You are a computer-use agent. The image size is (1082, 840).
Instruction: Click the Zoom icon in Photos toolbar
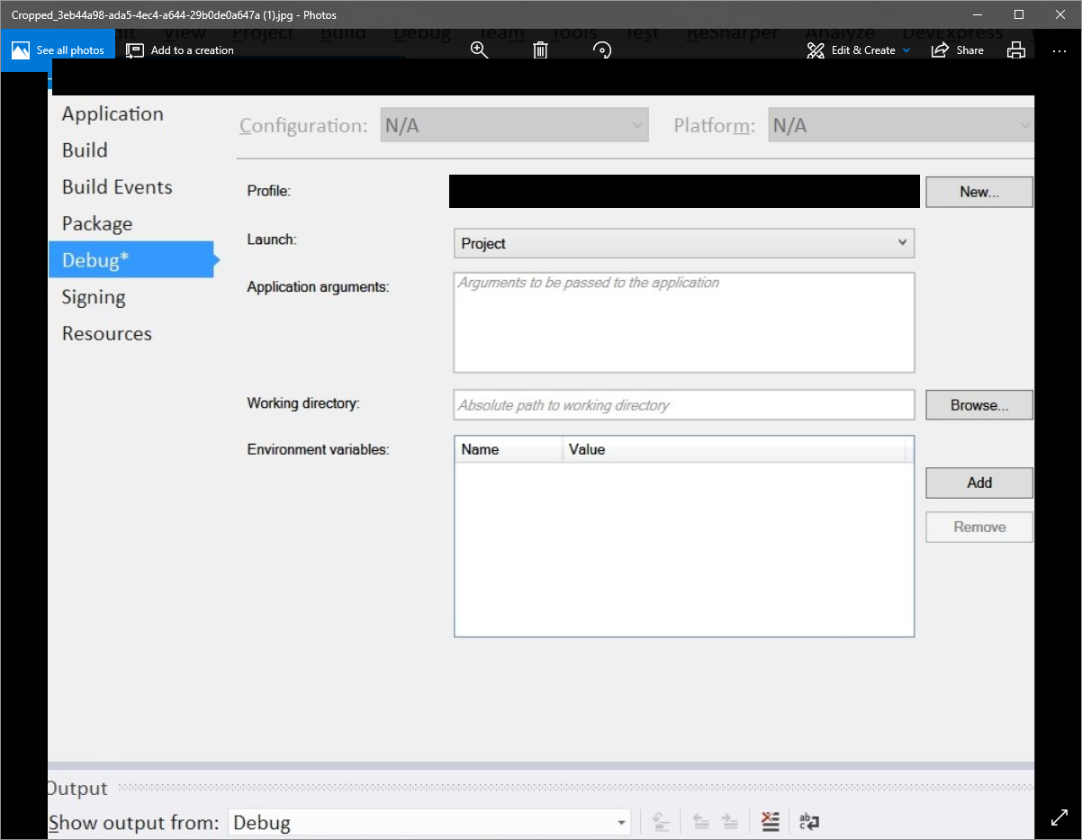[x=479, y=50]
